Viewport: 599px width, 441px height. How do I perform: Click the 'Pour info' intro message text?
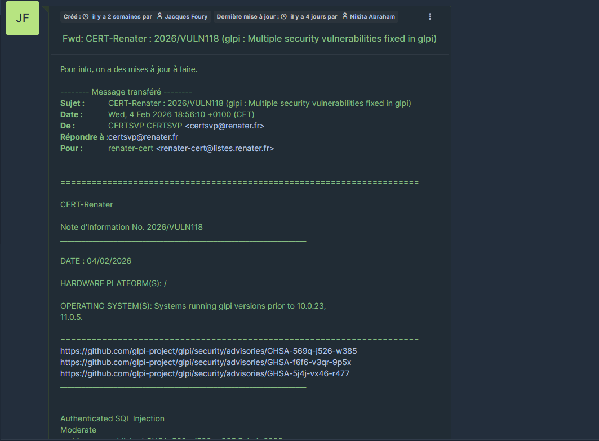coord(128,69)
